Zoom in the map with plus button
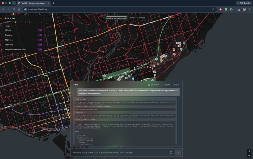The height and width of the screenshot is (159, 253). 249,151
